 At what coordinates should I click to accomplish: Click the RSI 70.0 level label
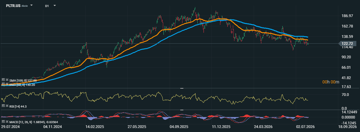(345, 94)
